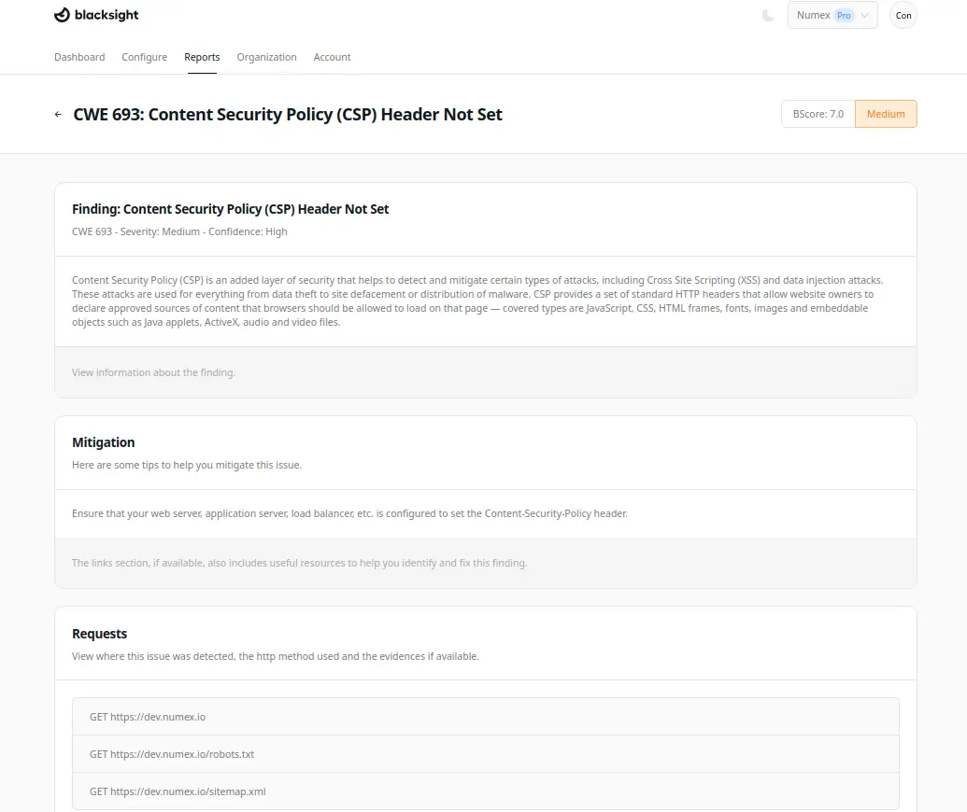Click the Medium severity badge

pyautogui.click(x=886, y=114)
